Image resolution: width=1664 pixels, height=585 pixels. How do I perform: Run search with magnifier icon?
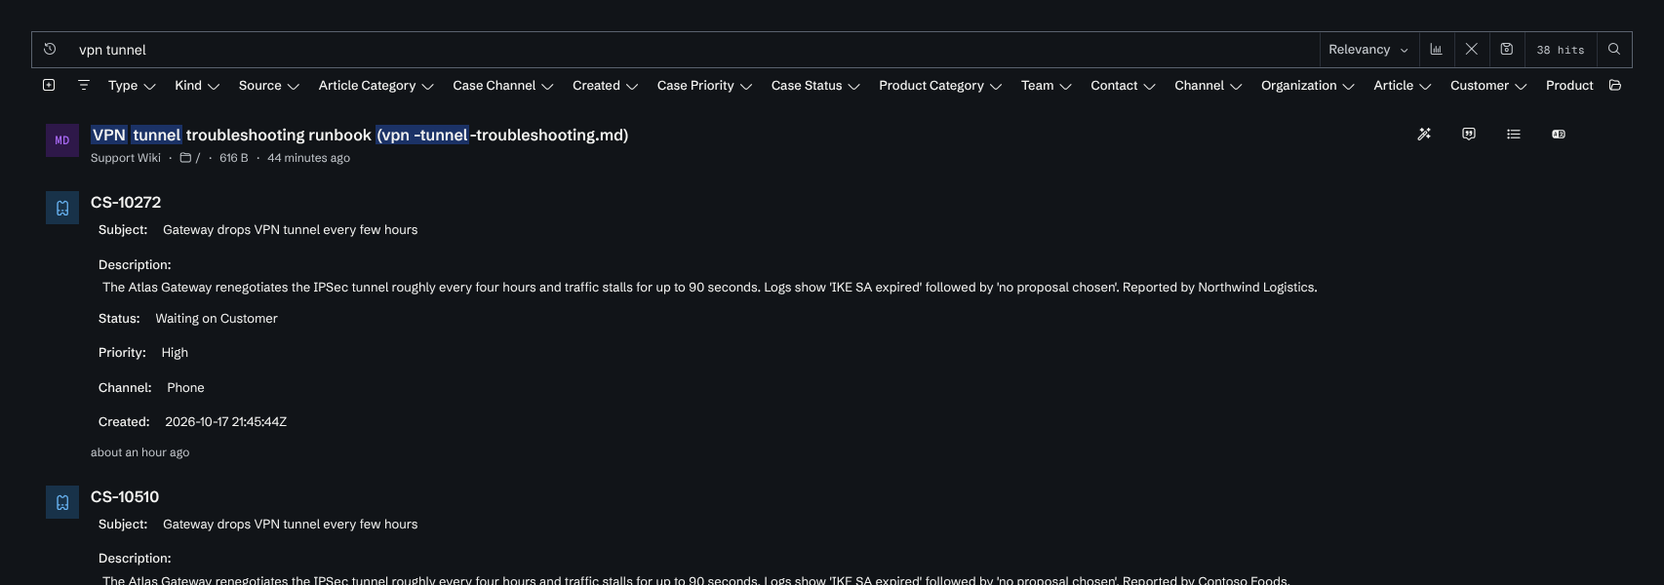click(1614, 49)
